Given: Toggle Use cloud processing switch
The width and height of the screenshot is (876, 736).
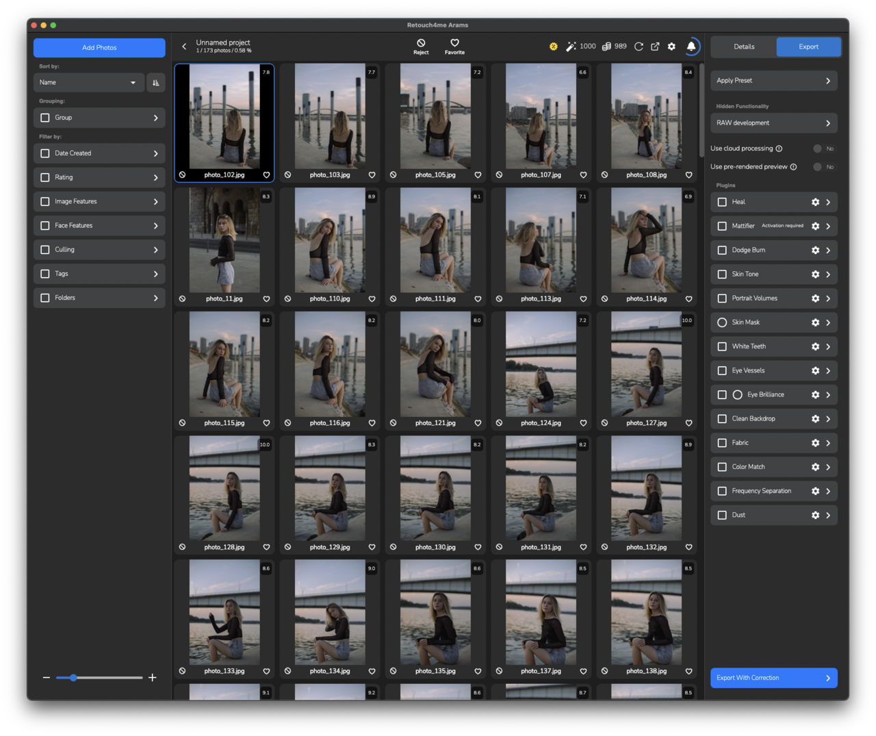Looking at the screenshot, I should click(817, 149).
